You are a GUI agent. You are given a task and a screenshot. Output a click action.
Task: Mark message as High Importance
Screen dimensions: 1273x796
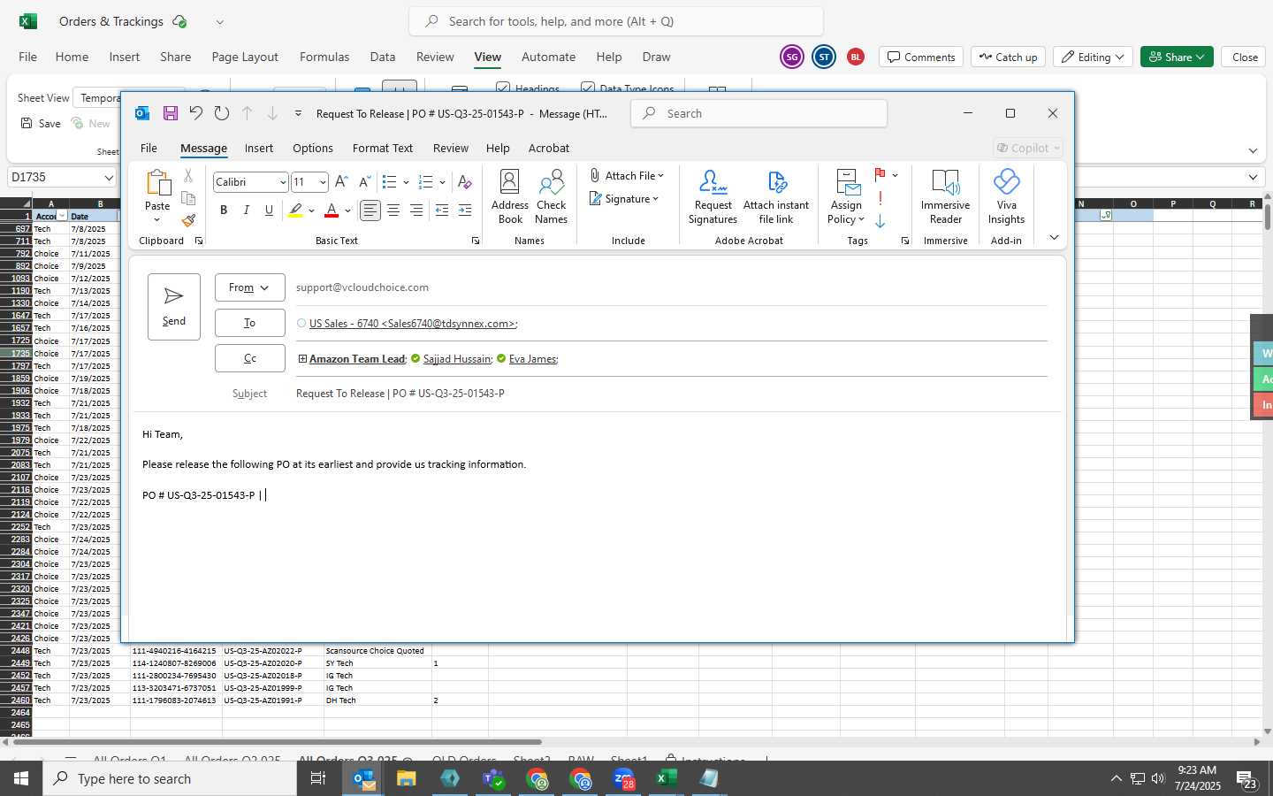880,198
